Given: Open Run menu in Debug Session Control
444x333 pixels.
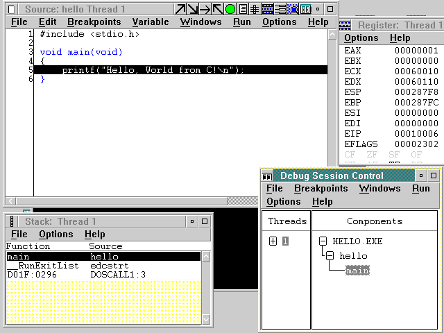Looking at the screenshot, I should (x=420, y=189).
